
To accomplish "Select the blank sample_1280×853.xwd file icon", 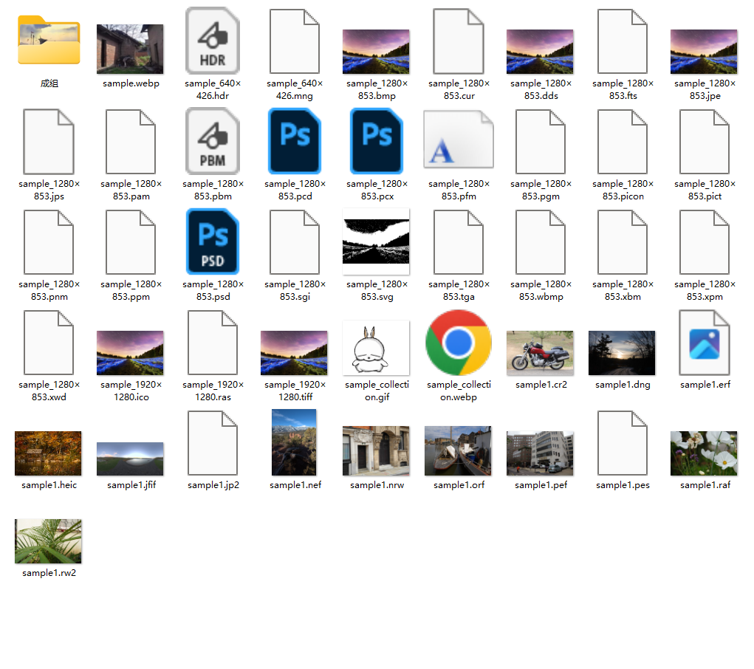I will point(49,343).
